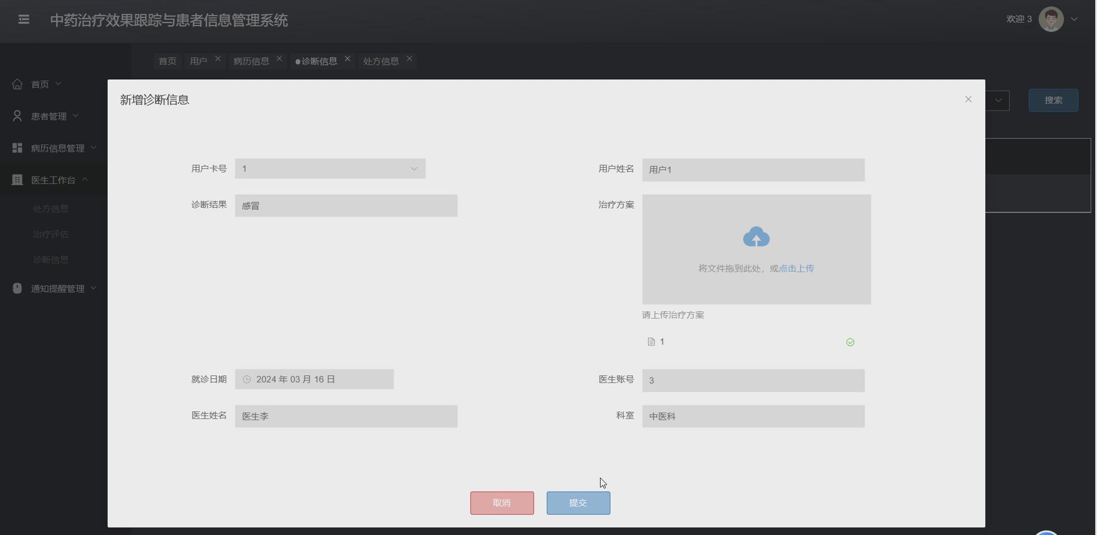Image resolution: width=1097 pixels, height=535 pixels.
Task: Collapse the 医生工作台 sidebar section
Action: [x=86, y=179]
